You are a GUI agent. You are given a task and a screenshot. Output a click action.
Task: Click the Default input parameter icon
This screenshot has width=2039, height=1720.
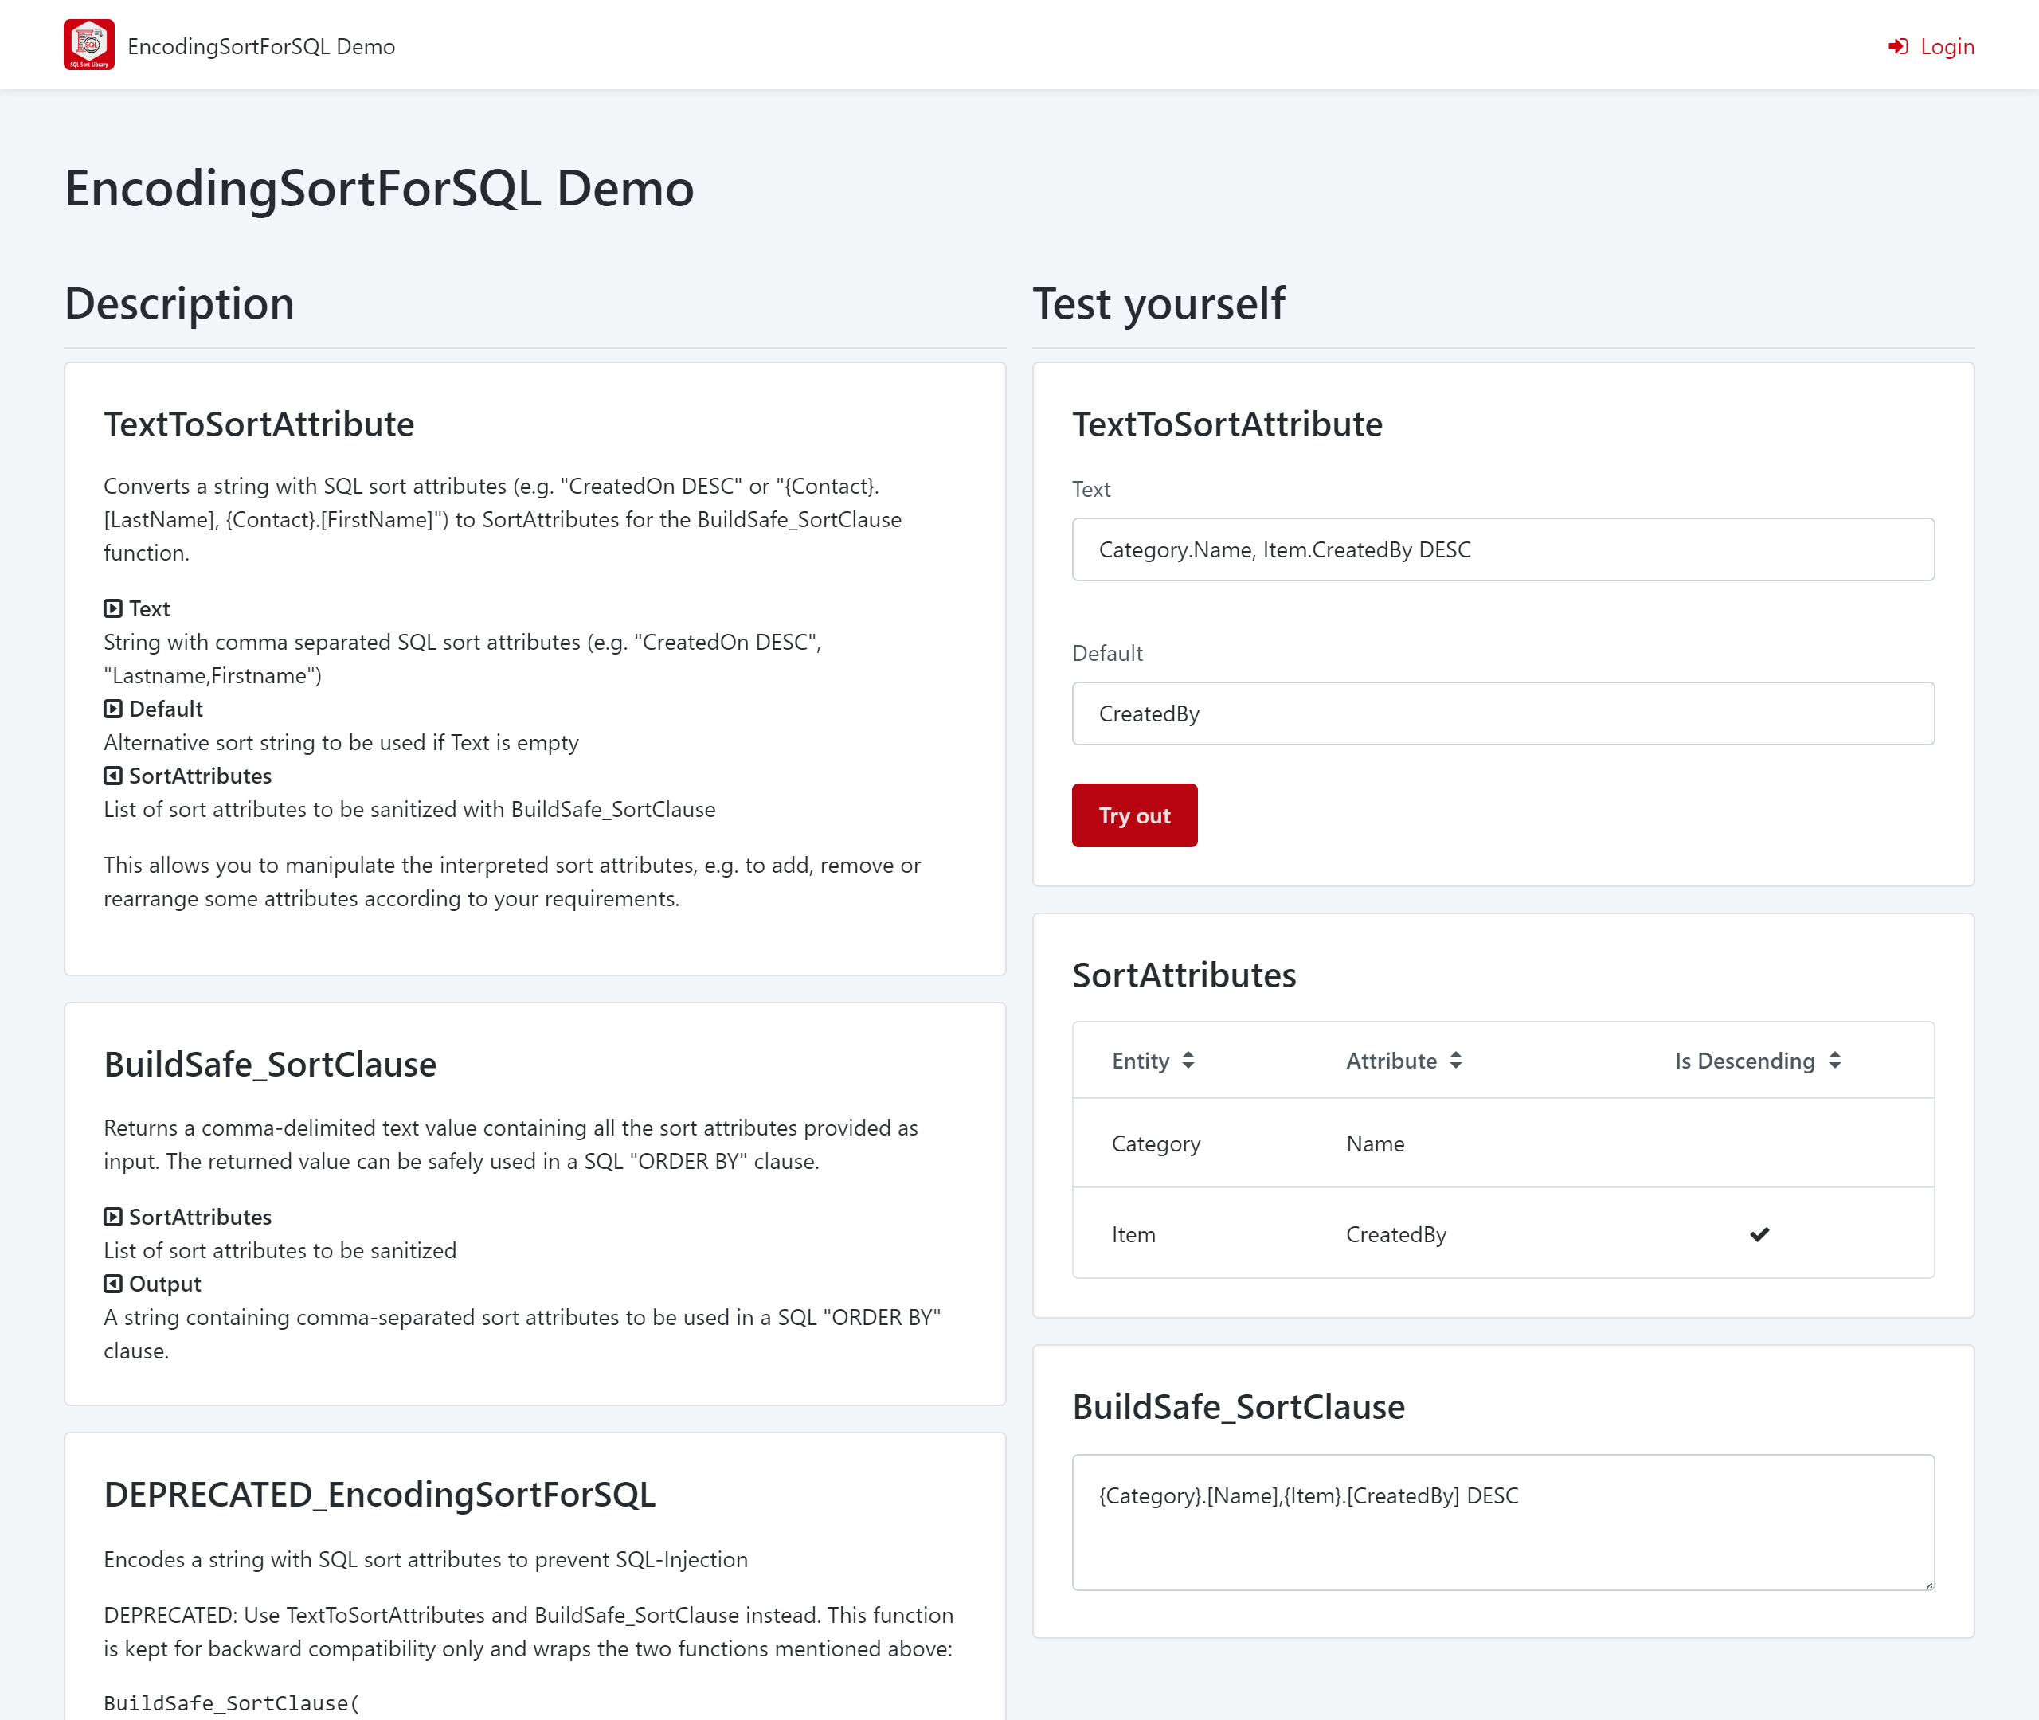click(x=113, y=709)
